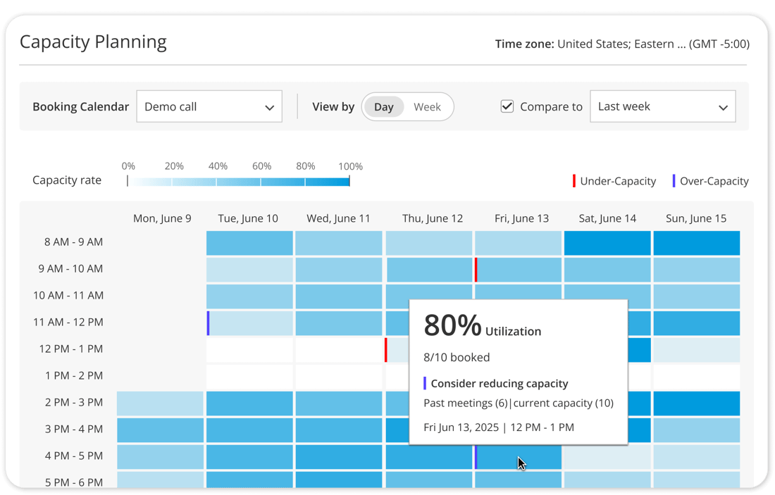Image resolution: width=775 pixels, height=495 pixels.
Task: Uncheck the Compare to checkbox
Action: 507,106
